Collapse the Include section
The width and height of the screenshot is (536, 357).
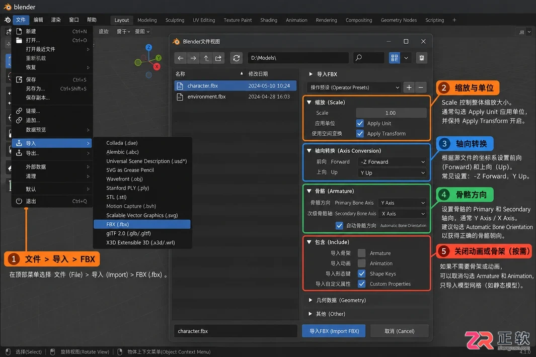click(x=310, y=242)
